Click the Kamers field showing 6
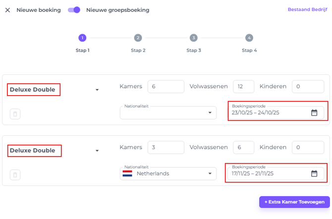The height and width of the screenshot is (219, 332). coord(166,86)
